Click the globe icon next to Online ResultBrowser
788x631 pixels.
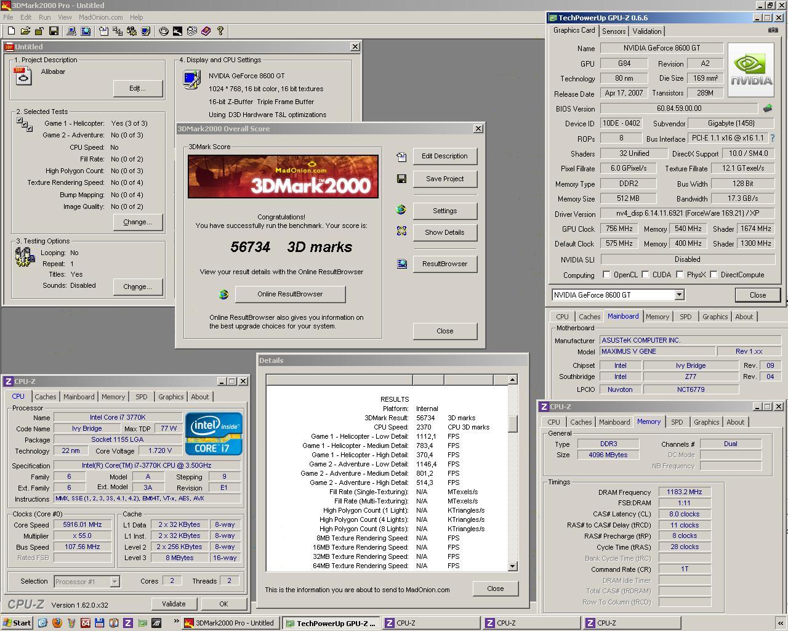click(x=223, y=295)
